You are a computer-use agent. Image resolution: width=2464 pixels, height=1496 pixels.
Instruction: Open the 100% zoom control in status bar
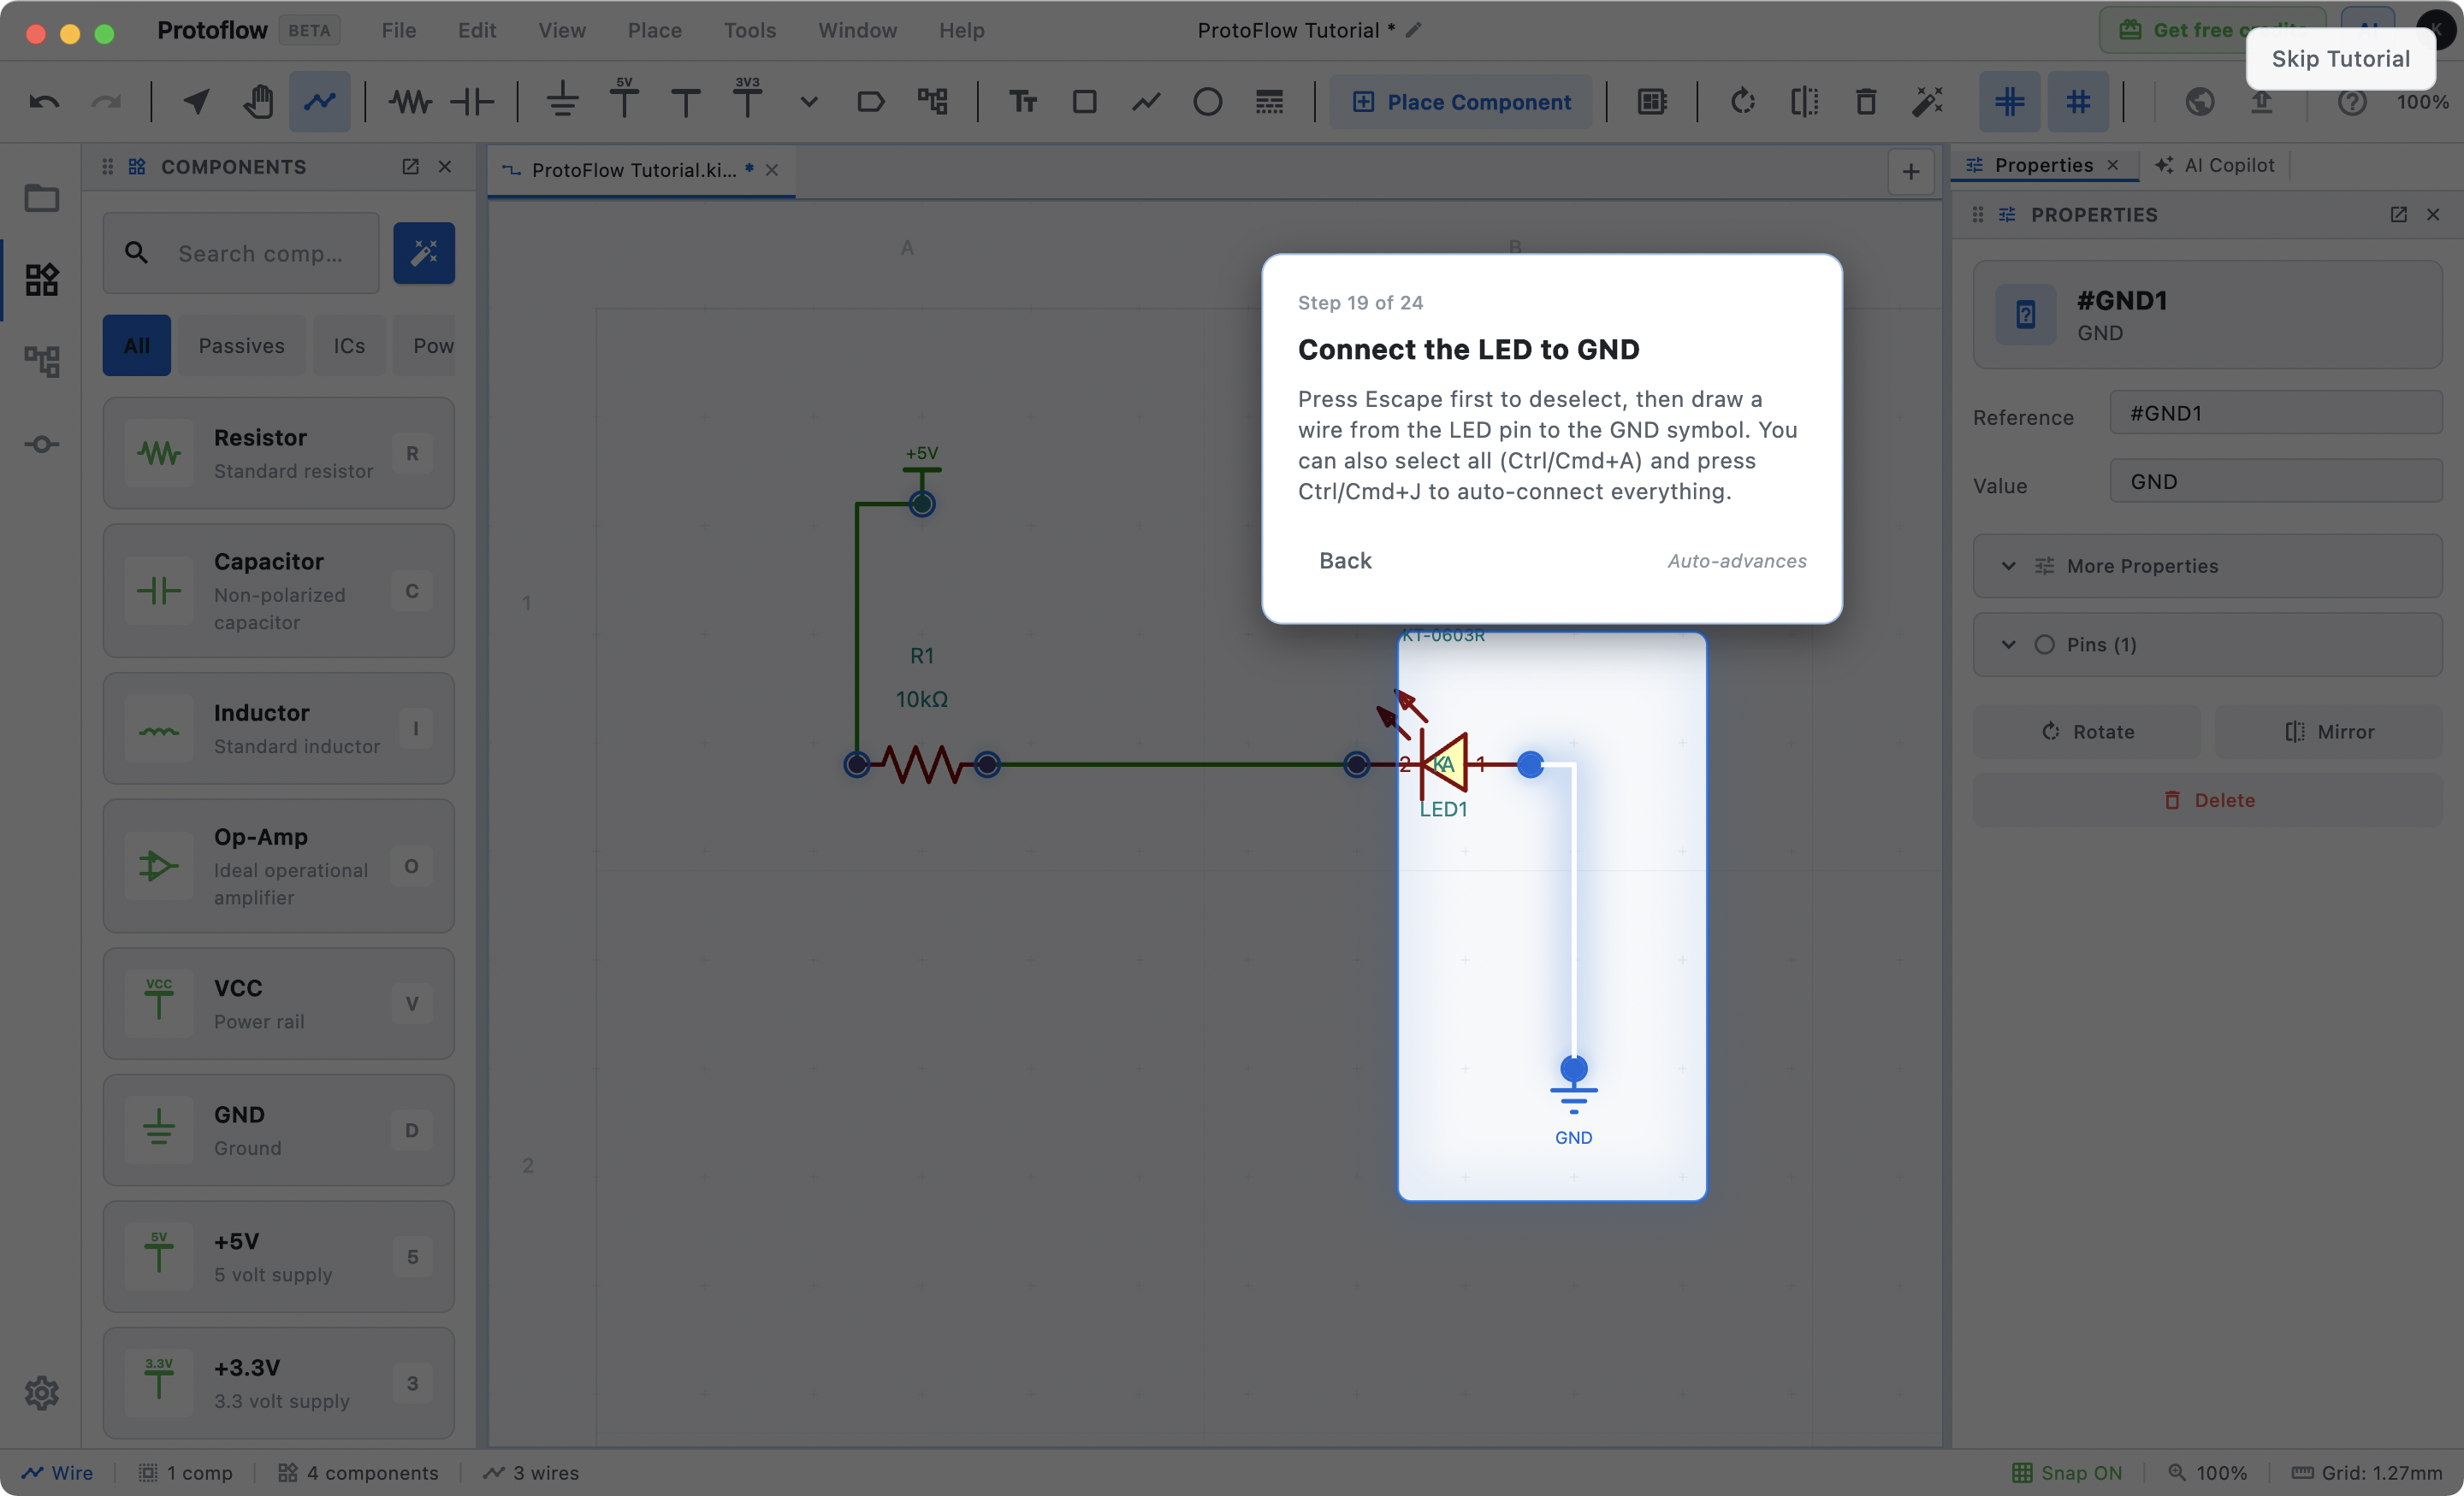tap(2207, 1473)
